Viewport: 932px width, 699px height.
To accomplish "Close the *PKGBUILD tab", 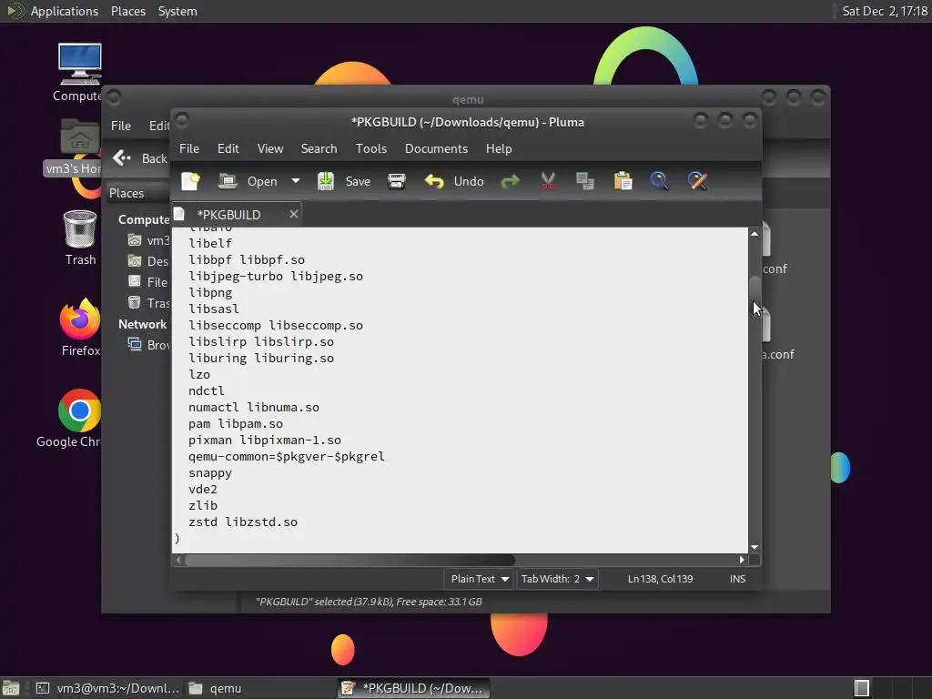I will click(x=294, y=214).
